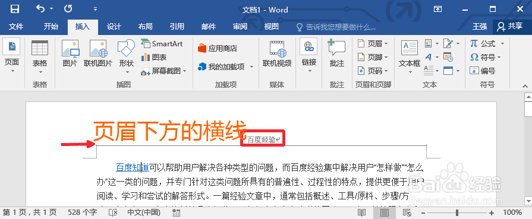The width and height of the screenshot is (532, 219).
Task: Insert a 批注 comment
Action: pyautogui.click(x=337, y=53)
